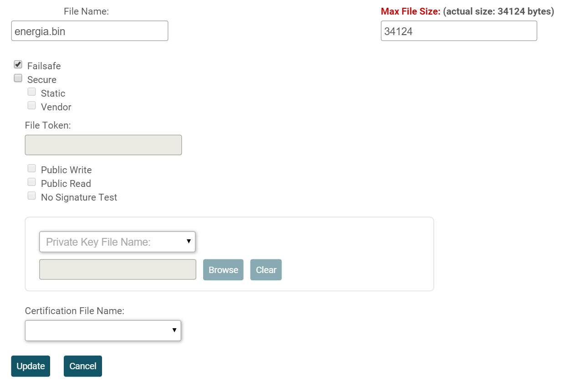Enable the Public Write option
The image size is (563, 382).
tap(31, 169)
